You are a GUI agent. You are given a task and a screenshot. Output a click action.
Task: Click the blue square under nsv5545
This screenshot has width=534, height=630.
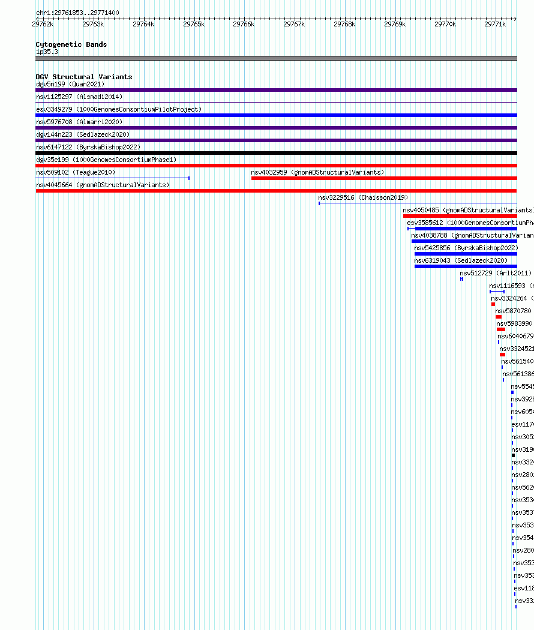click(512, 392)
